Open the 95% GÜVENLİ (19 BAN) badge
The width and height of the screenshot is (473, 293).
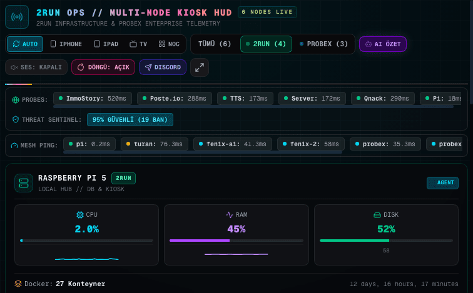[x=130, y=119]
